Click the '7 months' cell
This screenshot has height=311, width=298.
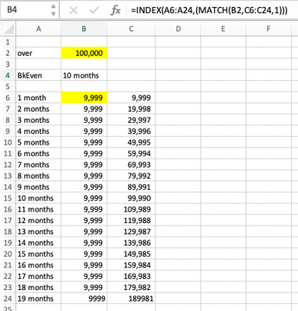point(39,165)
